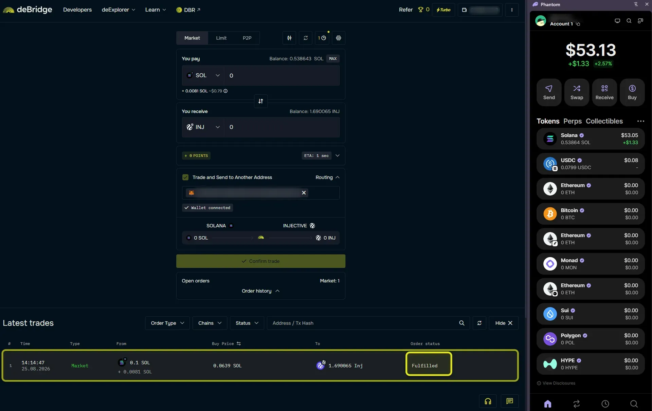
Task: Focus the You receive amount field
Action: (282, 127)
